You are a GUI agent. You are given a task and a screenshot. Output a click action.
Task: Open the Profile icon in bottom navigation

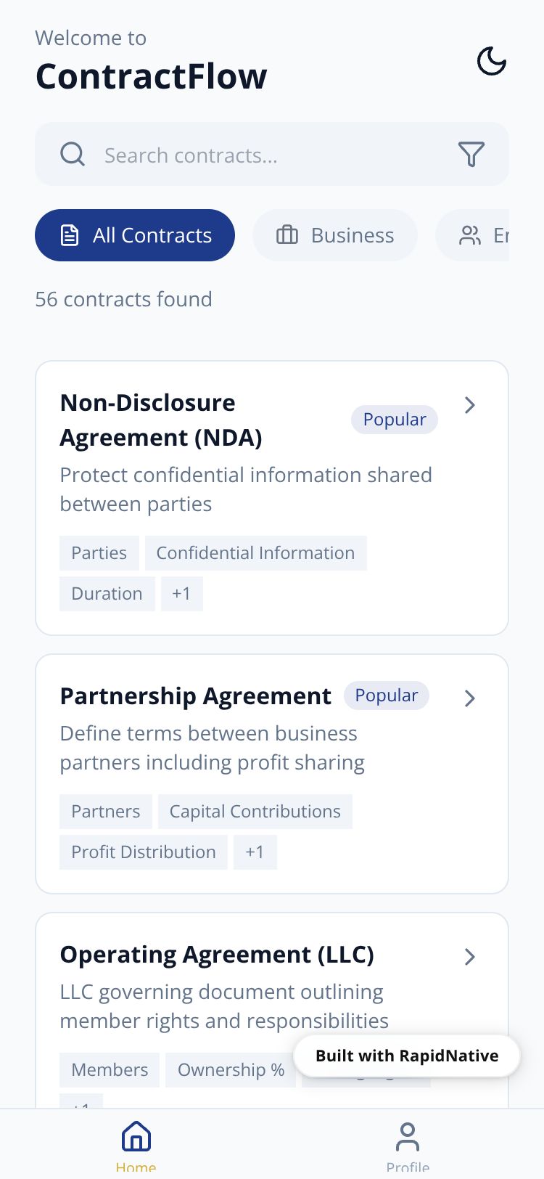point(408,1137)
